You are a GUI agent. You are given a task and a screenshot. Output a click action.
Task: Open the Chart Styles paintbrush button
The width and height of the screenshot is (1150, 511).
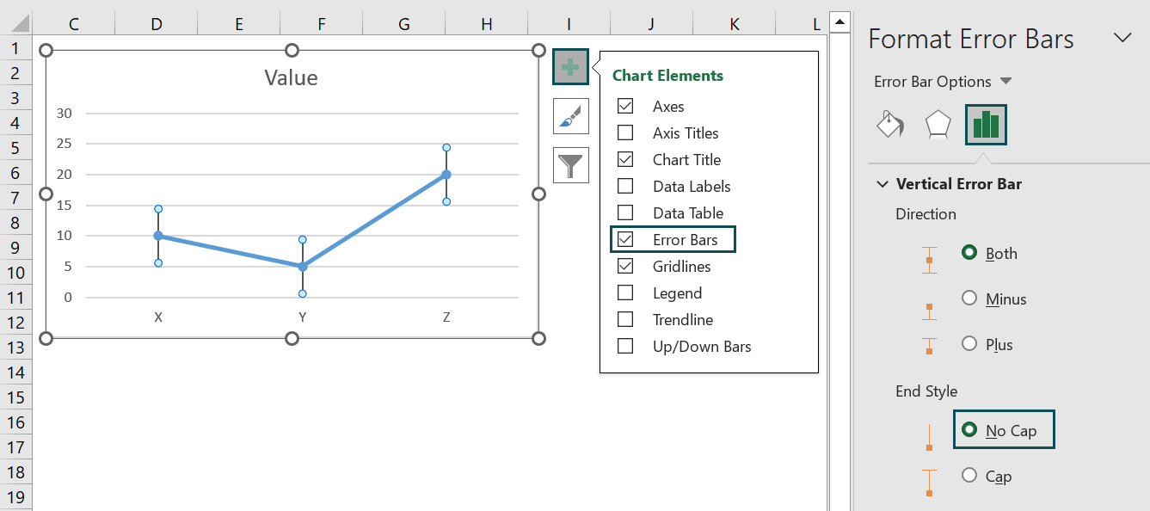(571, 116)
